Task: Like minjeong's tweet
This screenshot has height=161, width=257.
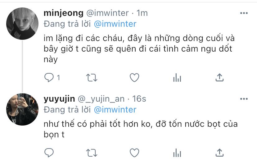Action: [134, 77]
